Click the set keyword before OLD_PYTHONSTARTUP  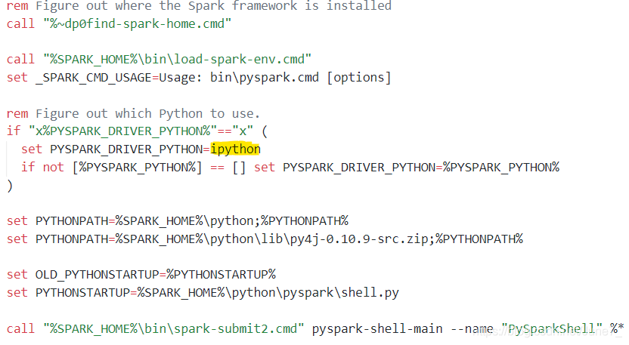(x=17, y=275)
